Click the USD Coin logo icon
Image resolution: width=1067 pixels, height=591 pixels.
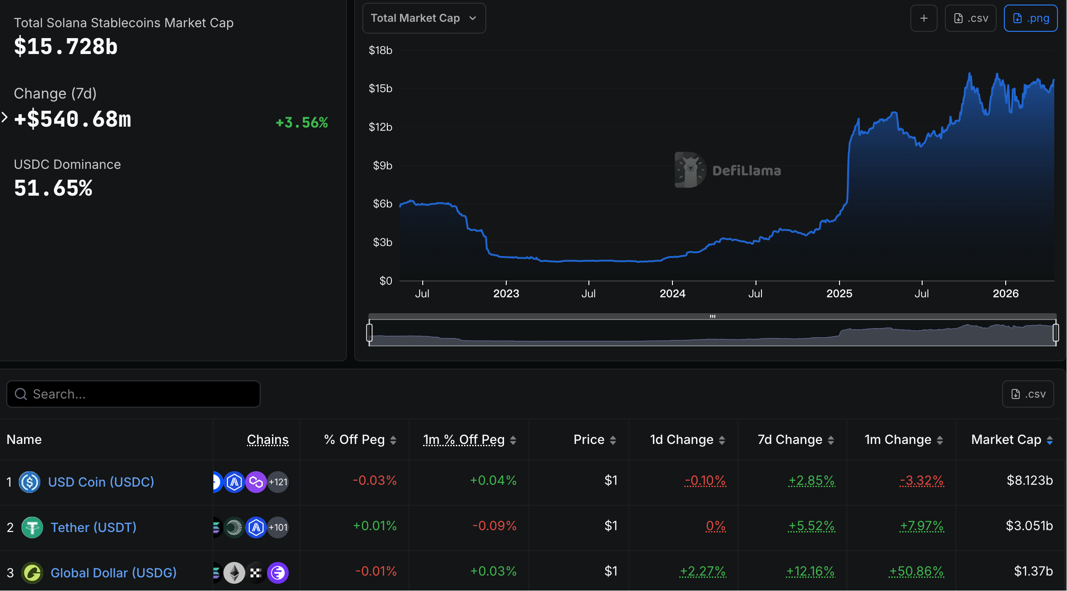coord(30,482)
